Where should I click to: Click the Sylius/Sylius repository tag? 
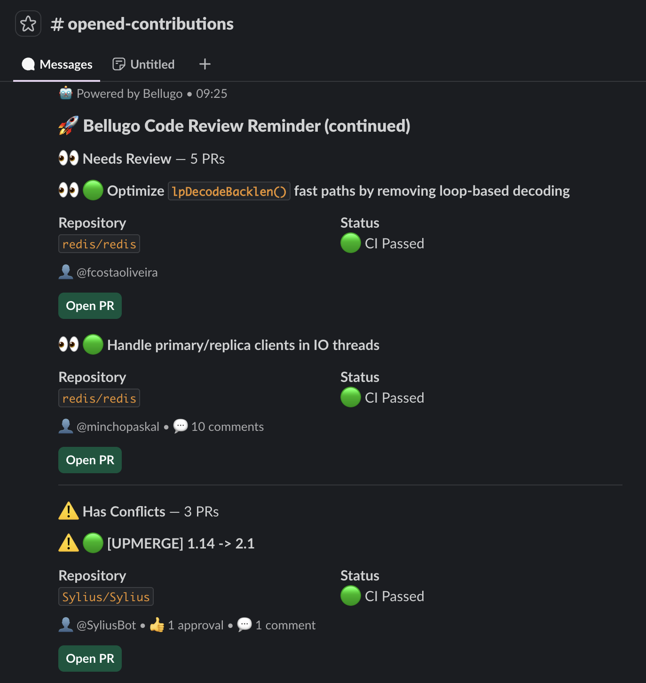106,596
